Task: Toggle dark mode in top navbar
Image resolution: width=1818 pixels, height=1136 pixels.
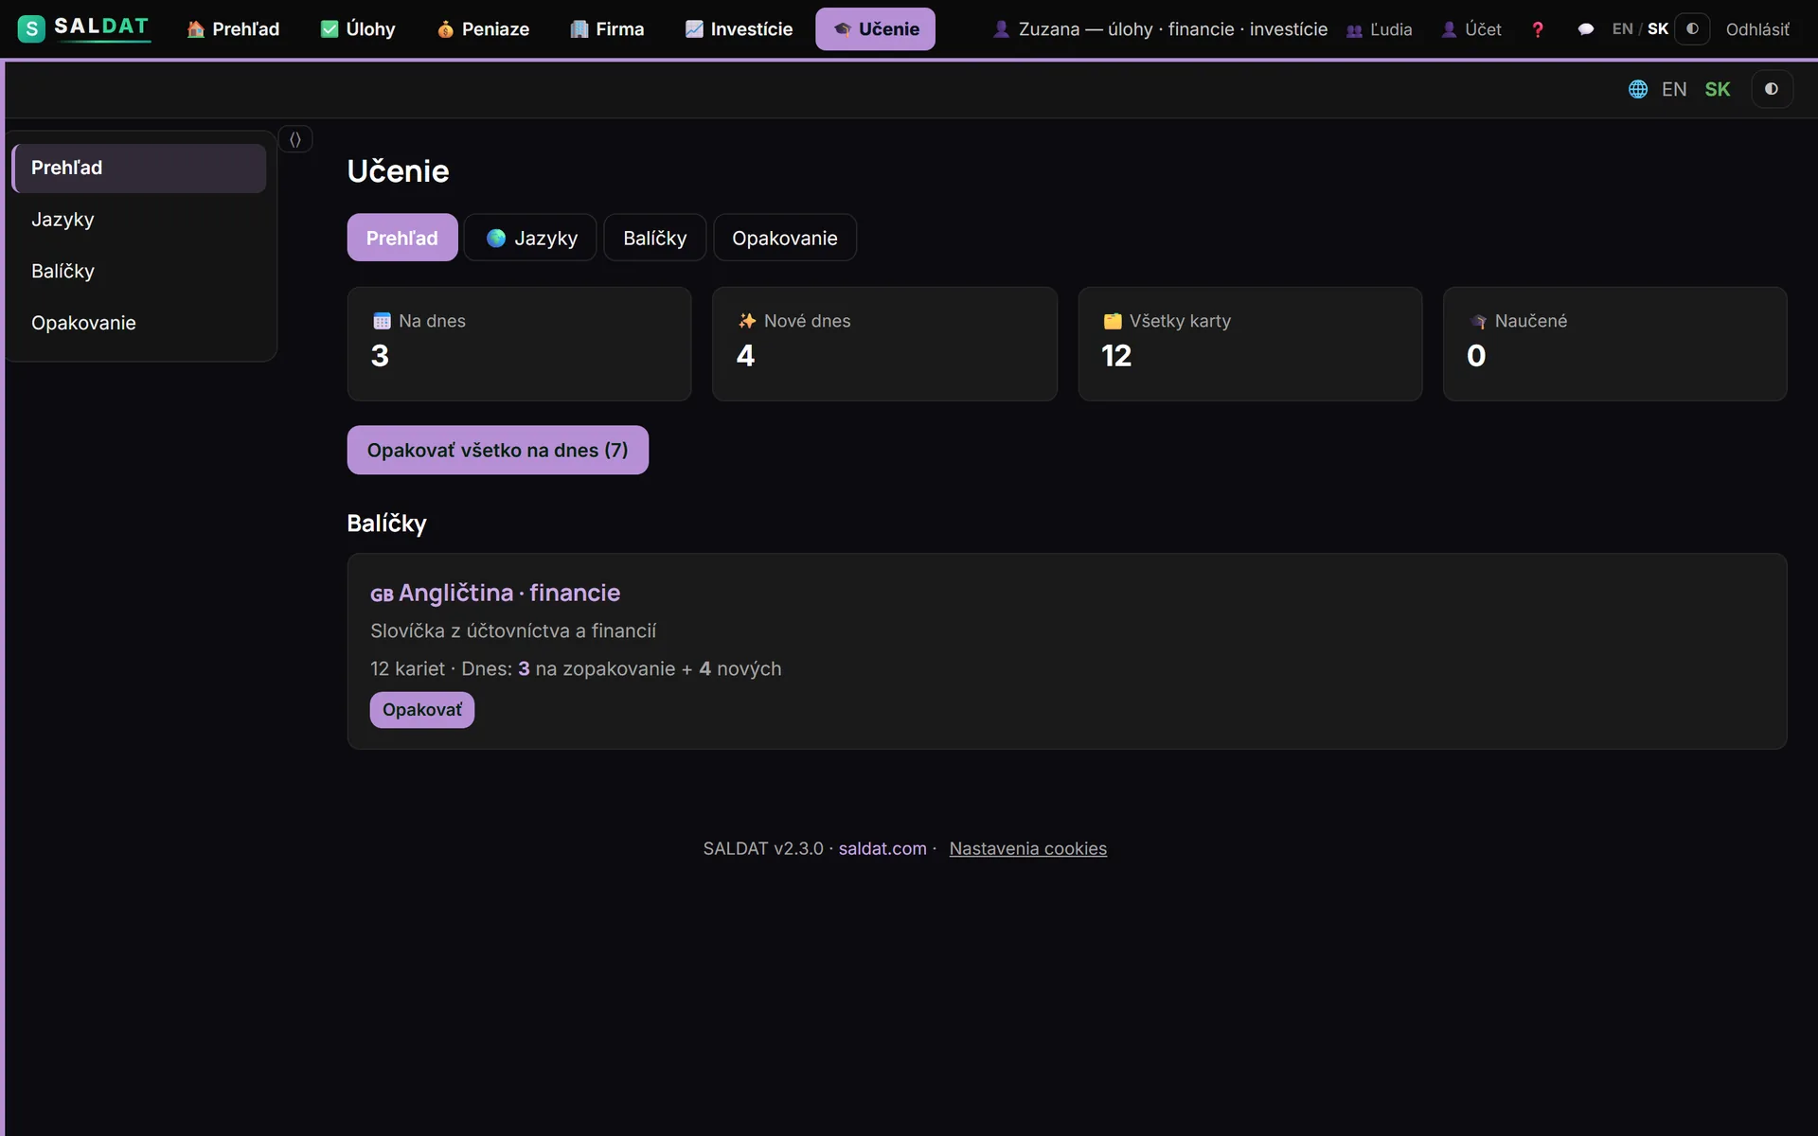Action: 1692,29
